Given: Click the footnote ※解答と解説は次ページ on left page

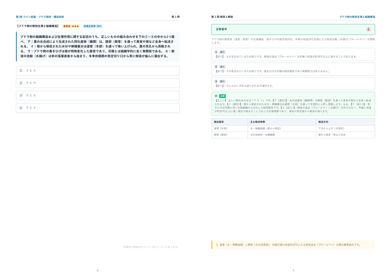Looking at the screenshot, I should (151, 247).
